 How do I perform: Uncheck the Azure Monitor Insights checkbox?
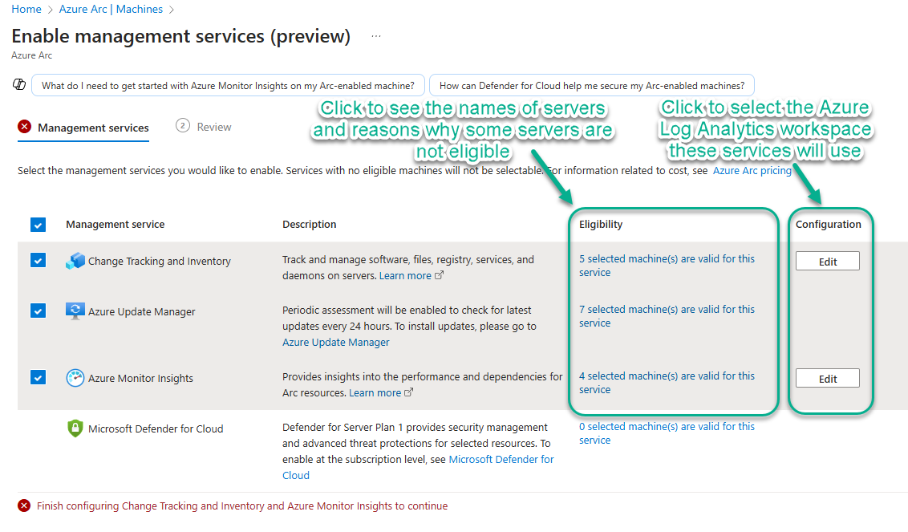39,377
